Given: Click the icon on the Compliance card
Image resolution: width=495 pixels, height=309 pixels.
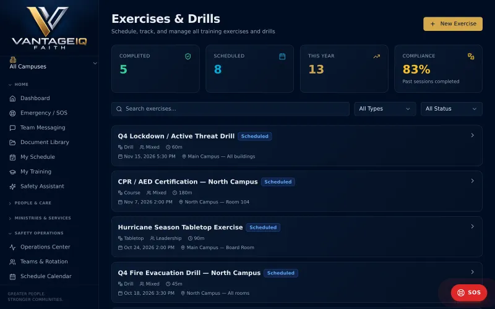Looking at the screenshot, I should [471, 56].
